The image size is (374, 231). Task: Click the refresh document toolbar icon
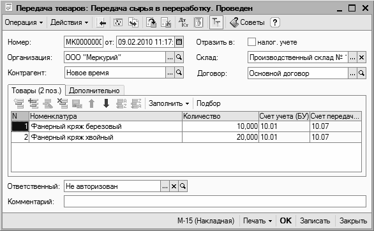tap(118, 22)
